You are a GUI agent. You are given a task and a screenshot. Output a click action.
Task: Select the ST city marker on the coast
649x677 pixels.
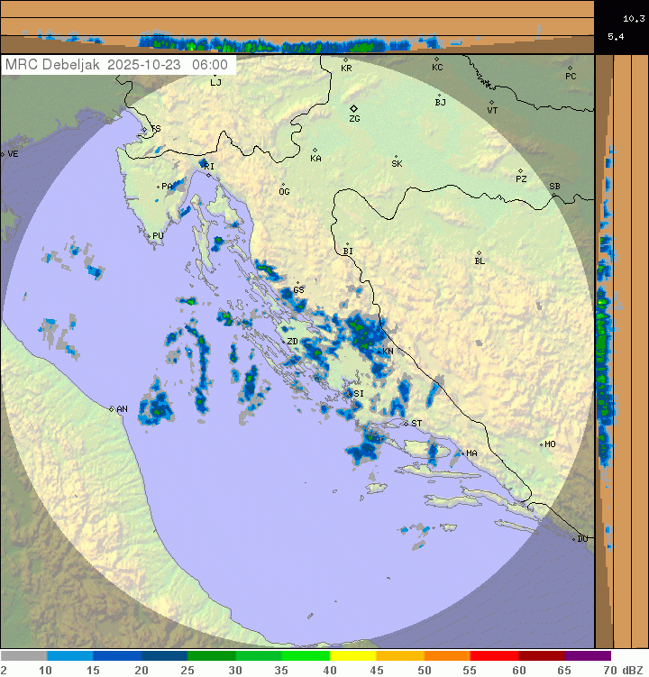(x=406, y=423)
